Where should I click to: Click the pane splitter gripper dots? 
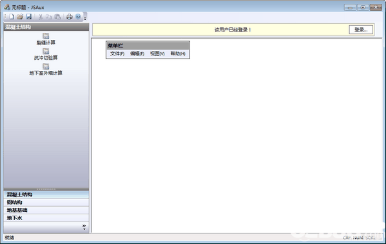46,189
